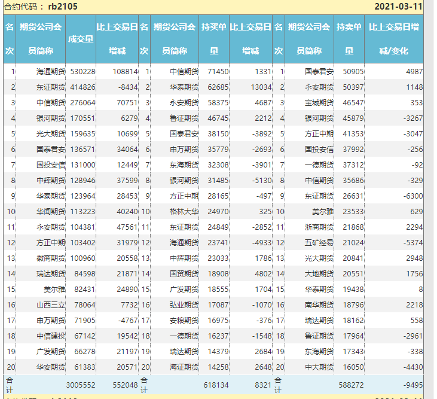Click 中辉期货 volume 128946
437x399 pixels.
tap(82, 181)
